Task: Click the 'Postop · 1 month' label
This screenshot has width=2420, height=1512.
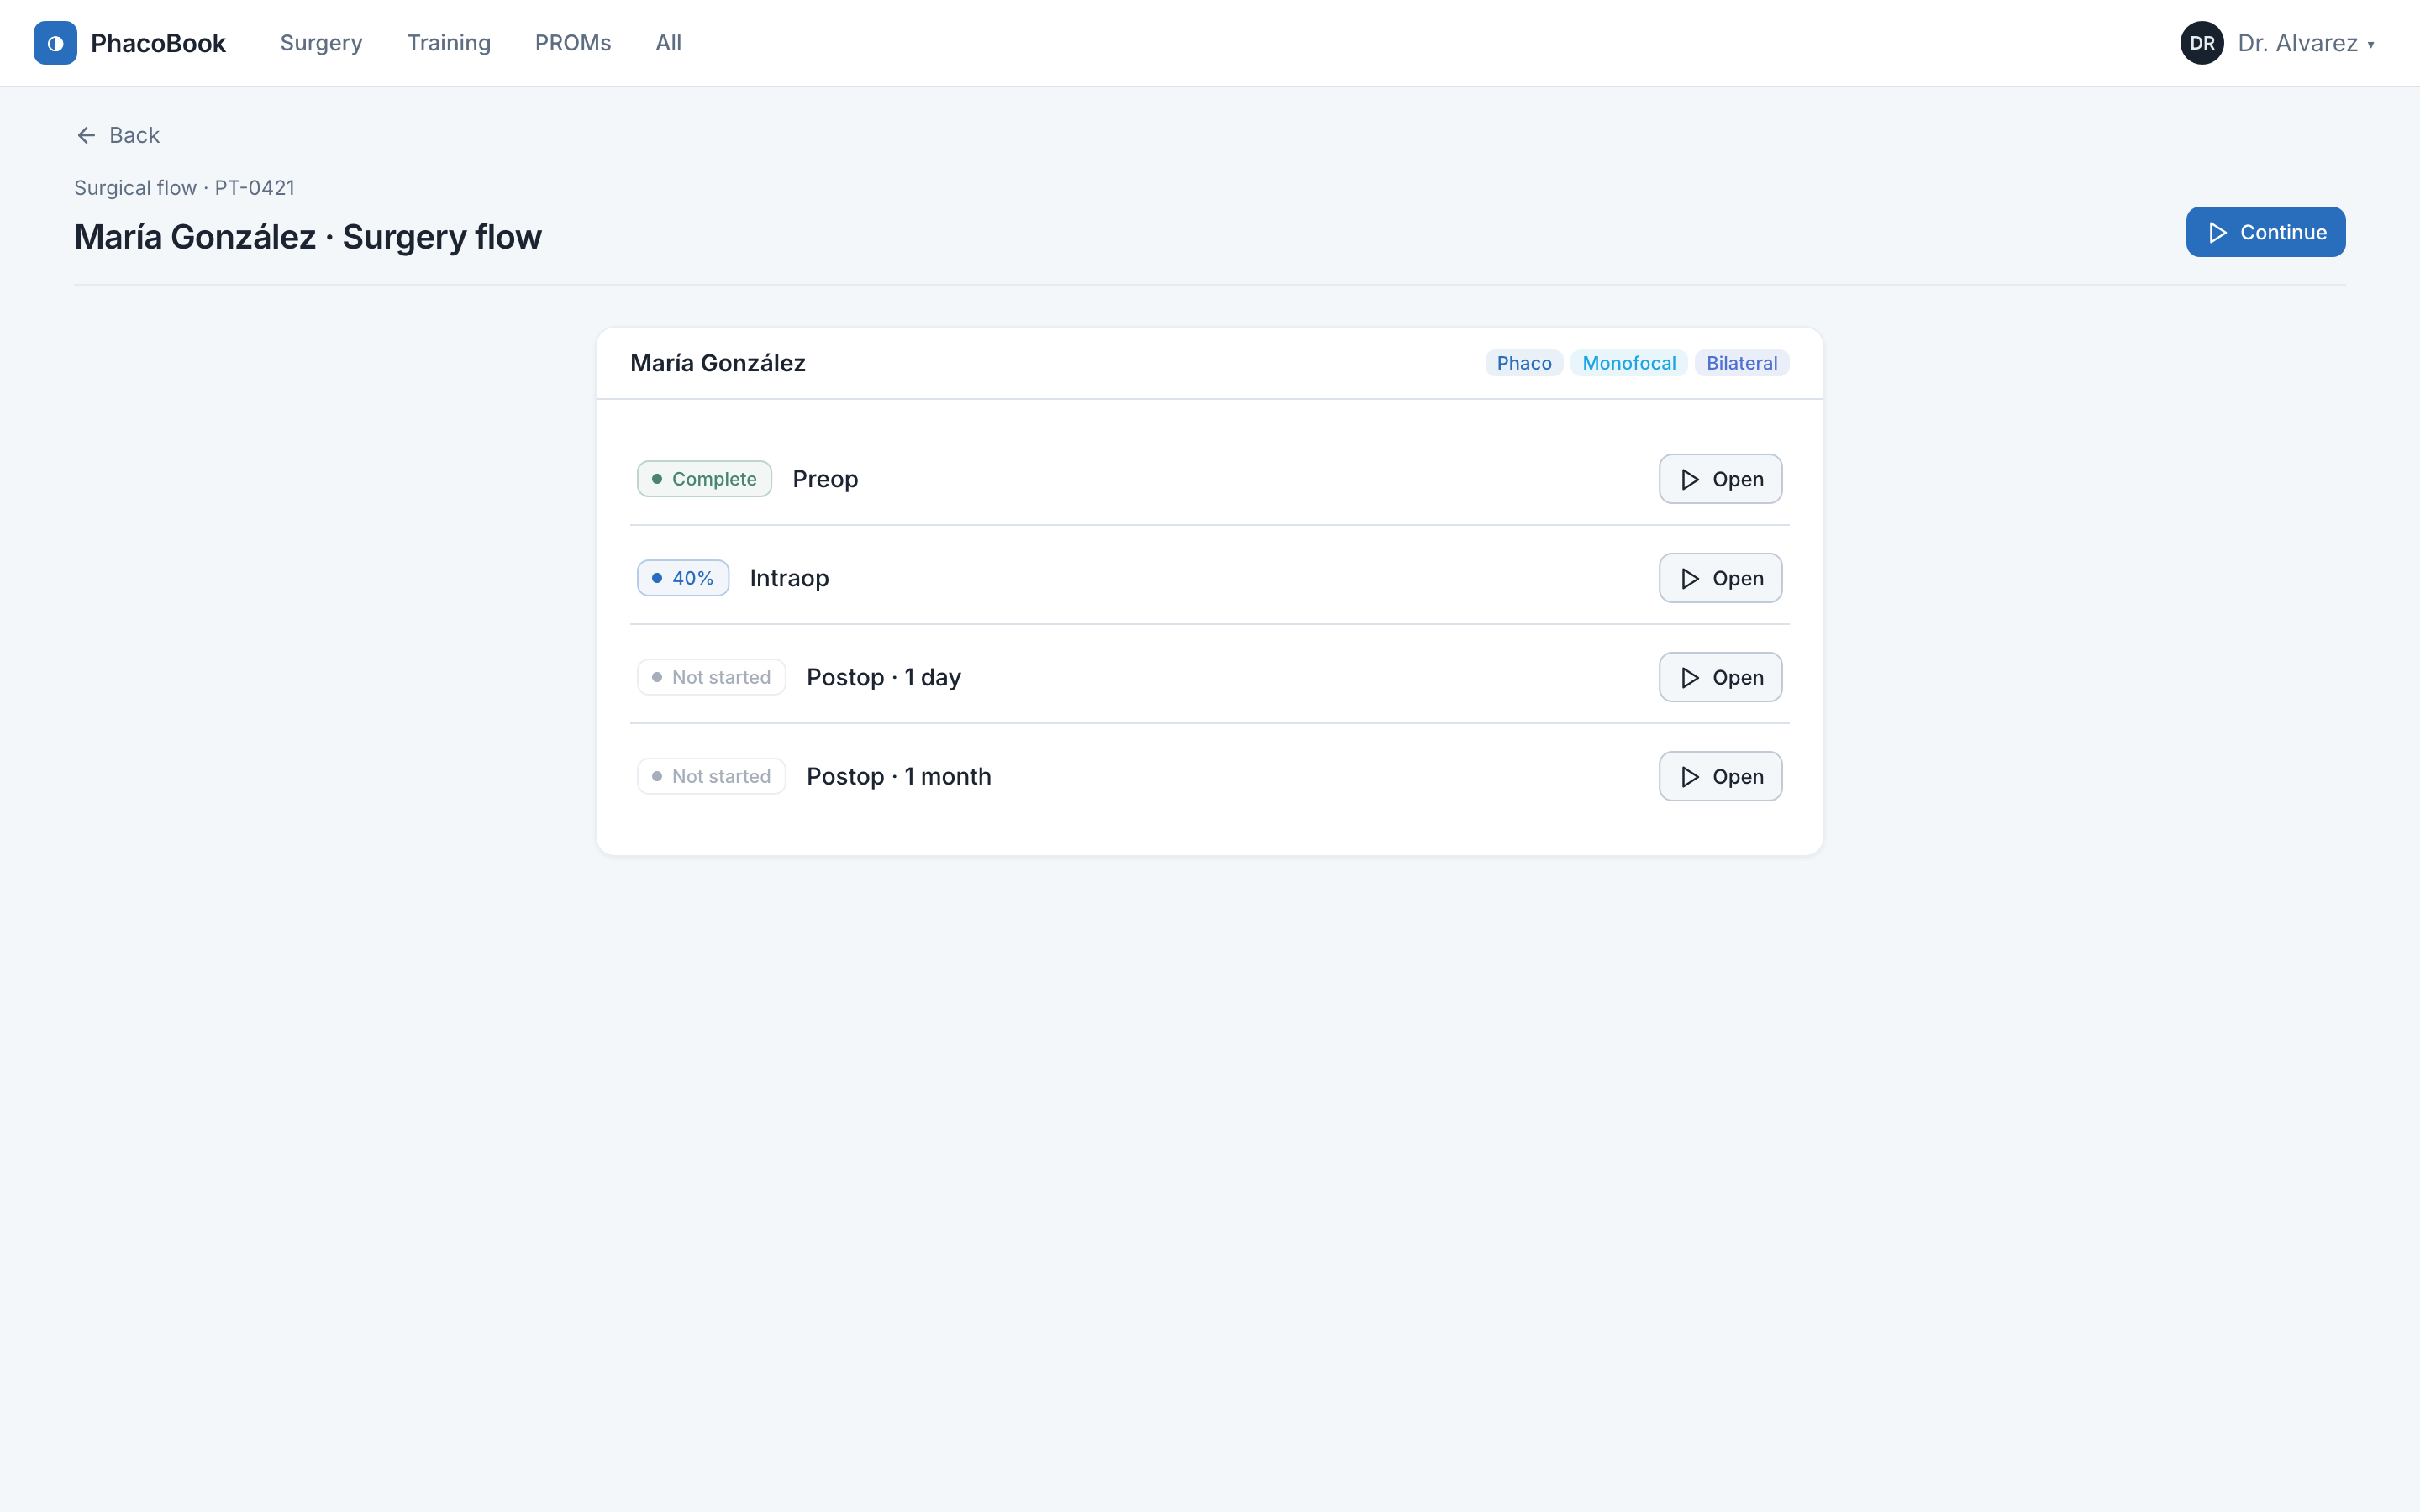Action: coord(899,776)
